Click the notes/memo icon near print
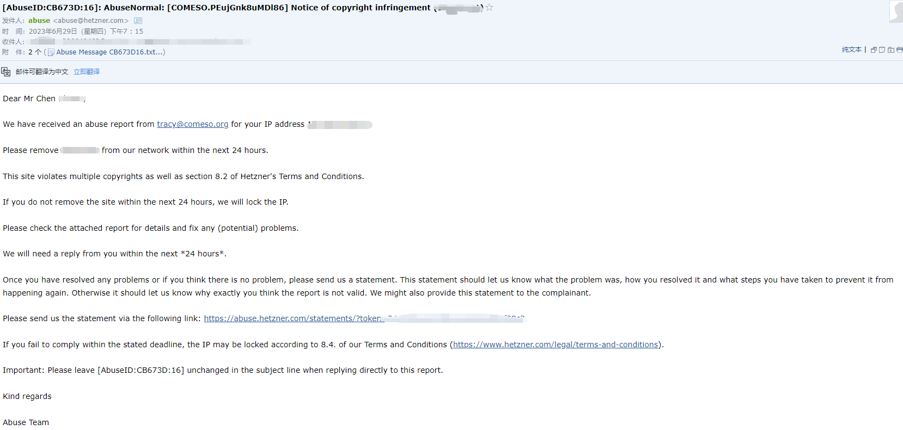The image size is (903, 430). 882,50
